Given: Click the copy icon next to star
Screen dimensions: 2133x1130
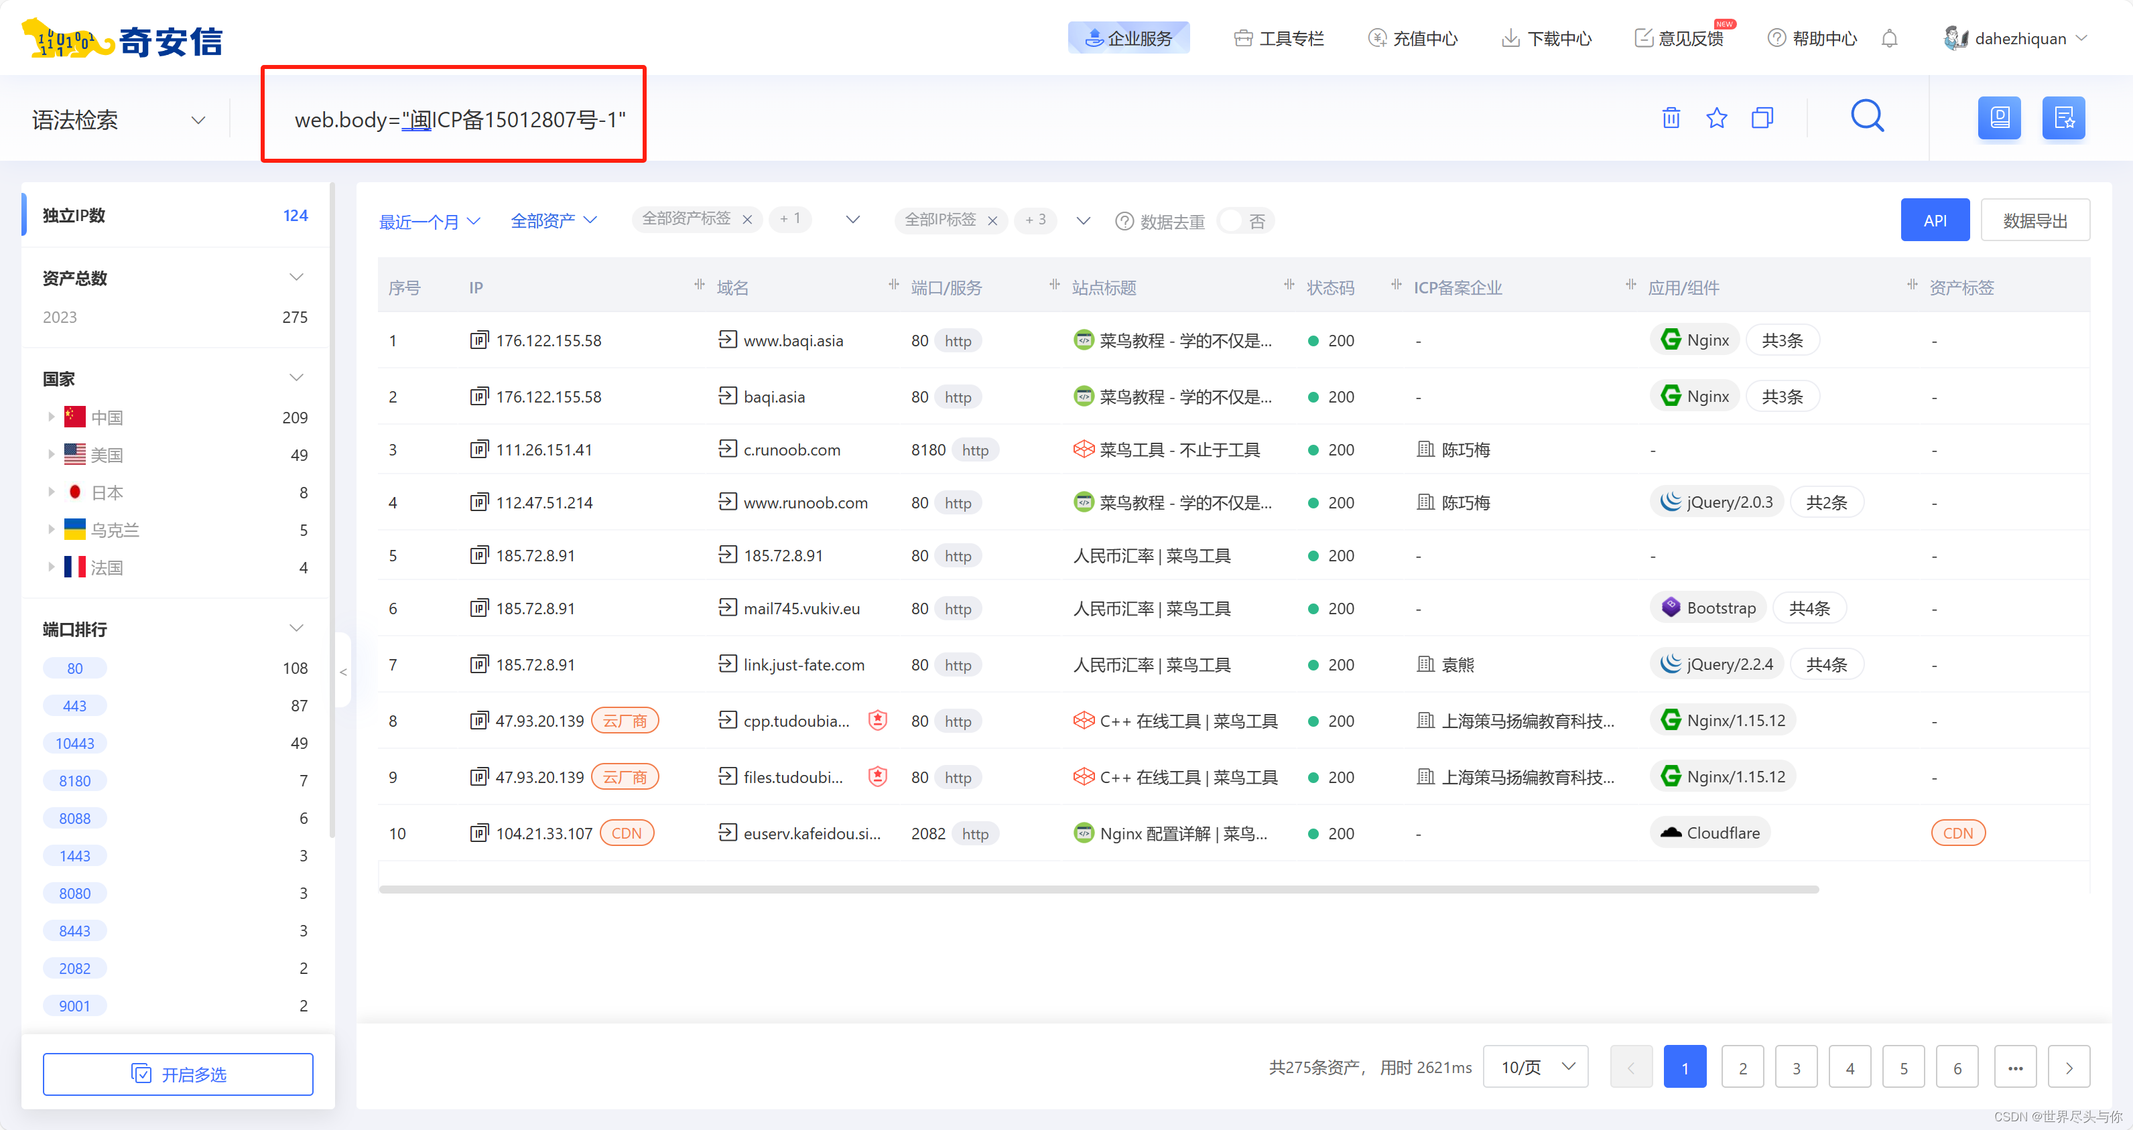Looking at the screenshot, I should pyautogui.click(x=1762, y=119).
